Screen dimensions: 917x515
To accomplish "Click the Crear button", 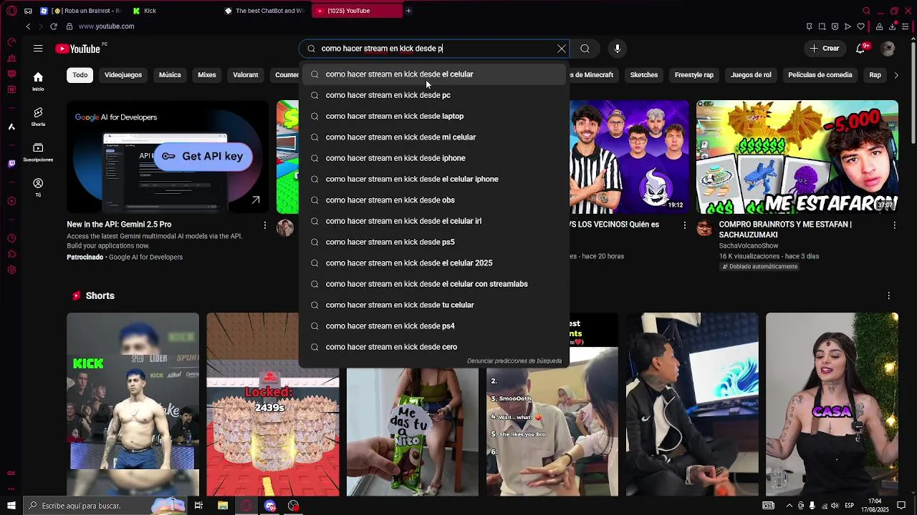I will pyautogui.click(x=824, y=49).
